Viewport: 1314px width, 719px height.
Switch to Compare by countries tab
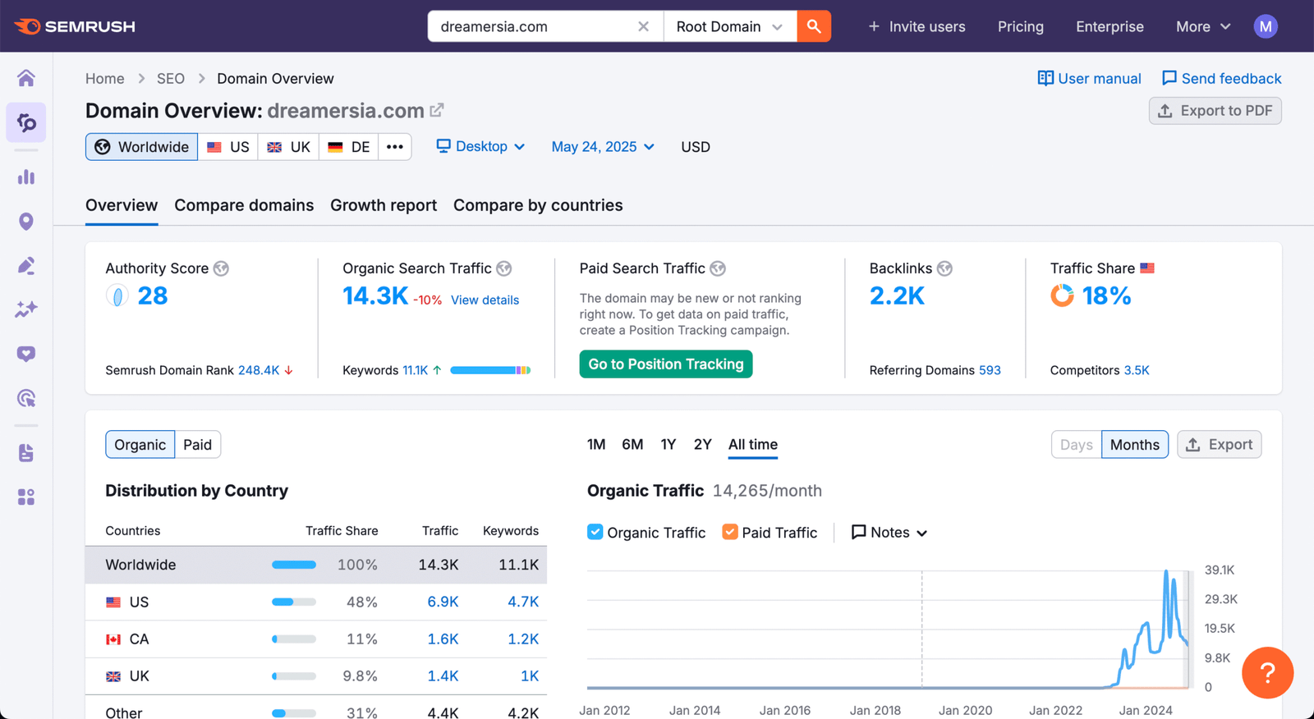click(x=538, y=205)
